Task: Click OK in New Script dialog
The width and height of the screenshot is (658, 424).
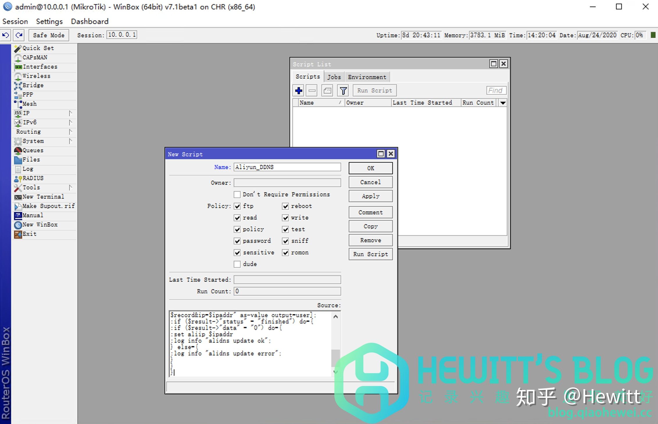Action: [x=371, y=168]
